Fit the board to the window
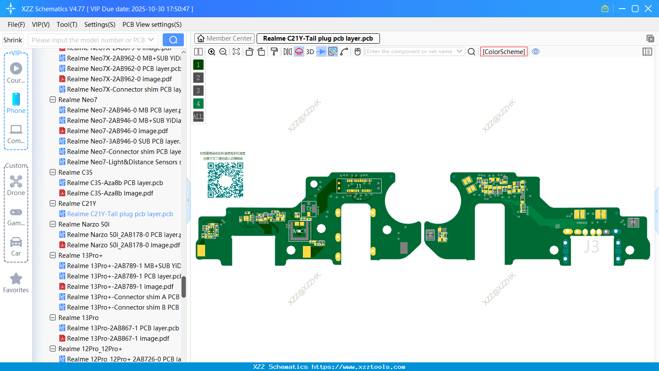 pos(236,51)
